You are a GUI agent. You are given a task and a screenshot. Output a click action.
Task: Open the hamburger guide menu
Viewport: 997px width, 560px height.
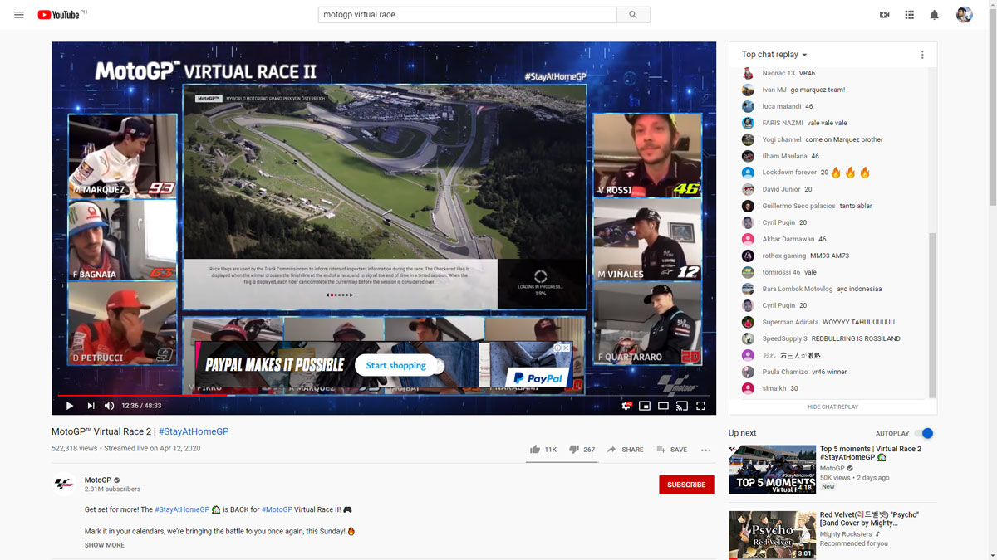(x=19, y=15)
